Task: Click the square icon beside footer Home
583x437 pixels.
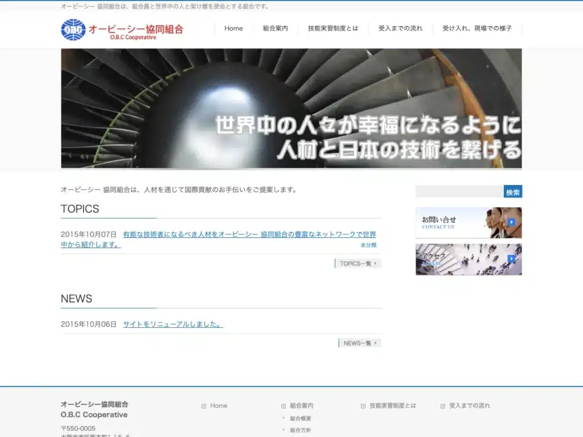Action: coord(204,406)
